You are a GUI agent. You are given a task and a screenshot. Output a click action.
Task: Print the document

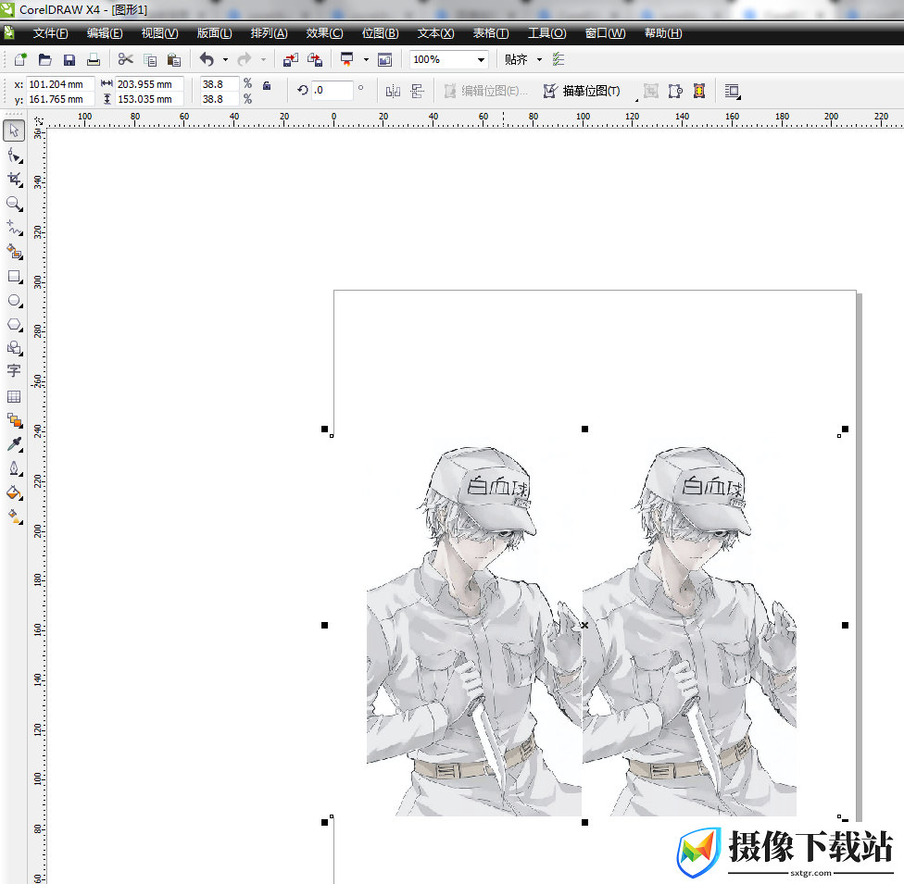[94, 59]
